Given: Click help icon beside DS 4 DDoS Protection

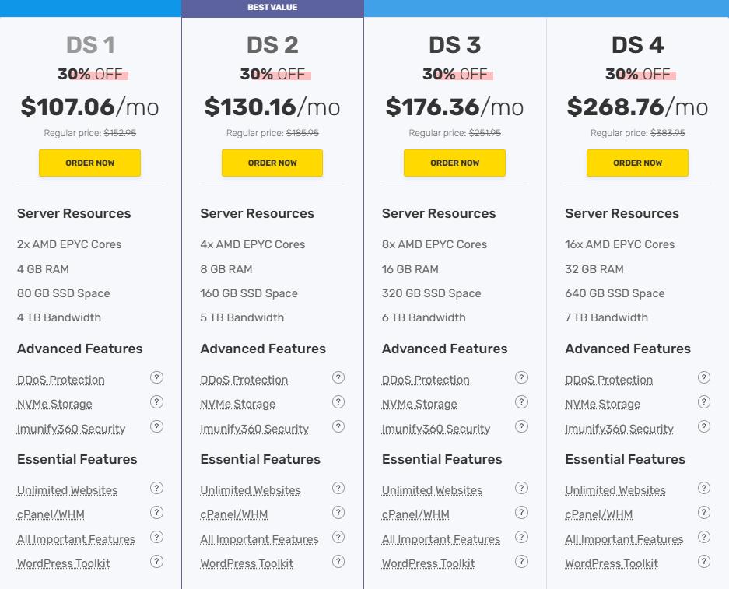Looking at the screenshot, I should [x=704, y=378].
